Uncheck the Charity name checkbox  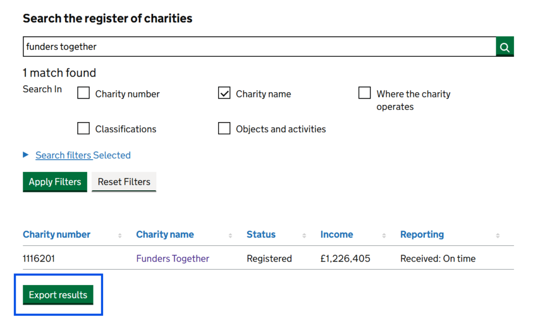tap(224, 93)
